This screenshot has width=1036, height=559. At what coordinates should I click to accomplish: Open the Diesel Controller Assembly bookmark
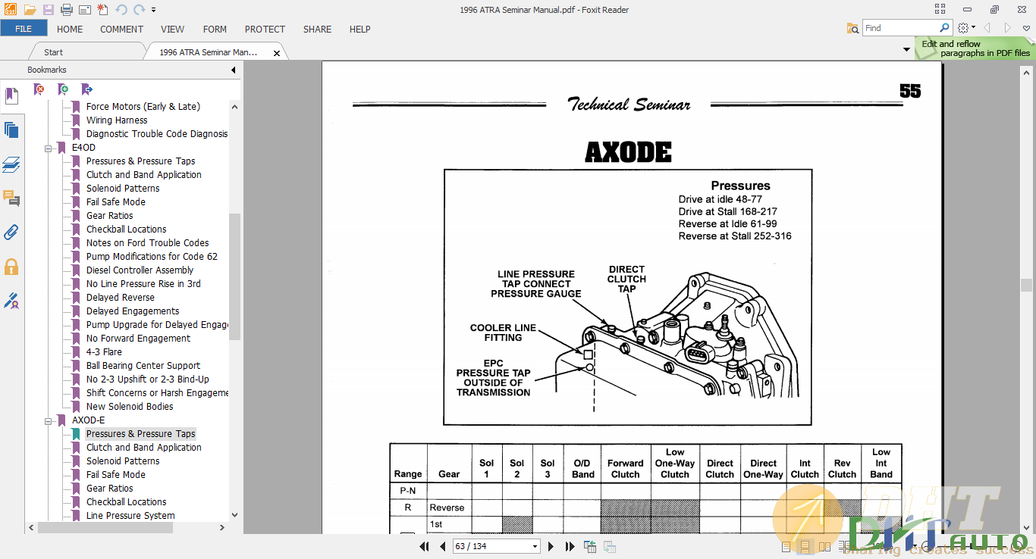[x=140, y=270]
